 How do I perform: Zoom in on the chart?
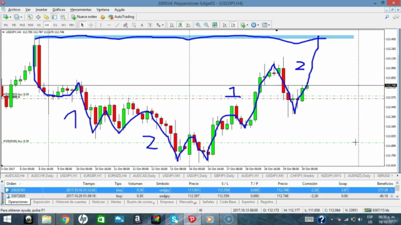pos(198,25)
